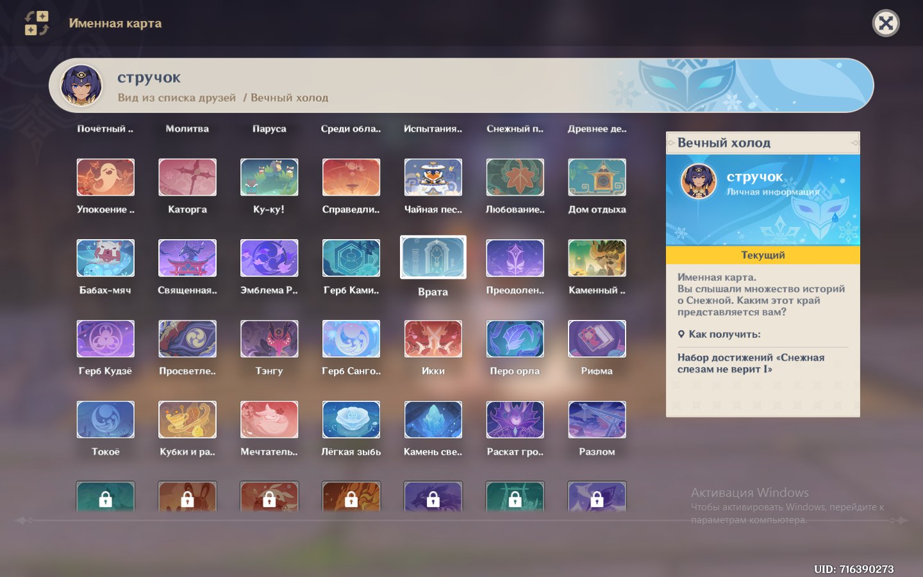923x577 pixels.
Task: Select the Преодолен.. namecard
Action: 515,258
